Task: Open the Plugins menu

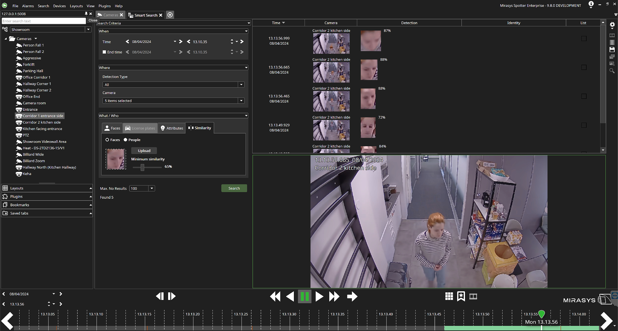Action: (105, 6)
